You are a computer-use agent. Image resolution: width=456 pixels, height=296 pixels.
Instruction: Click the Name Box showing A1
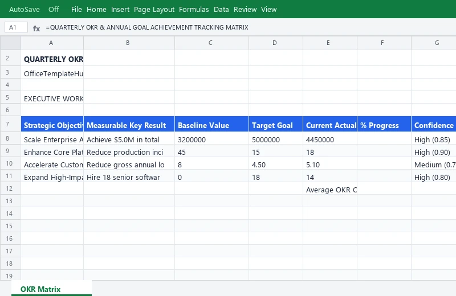coord(17,27)
